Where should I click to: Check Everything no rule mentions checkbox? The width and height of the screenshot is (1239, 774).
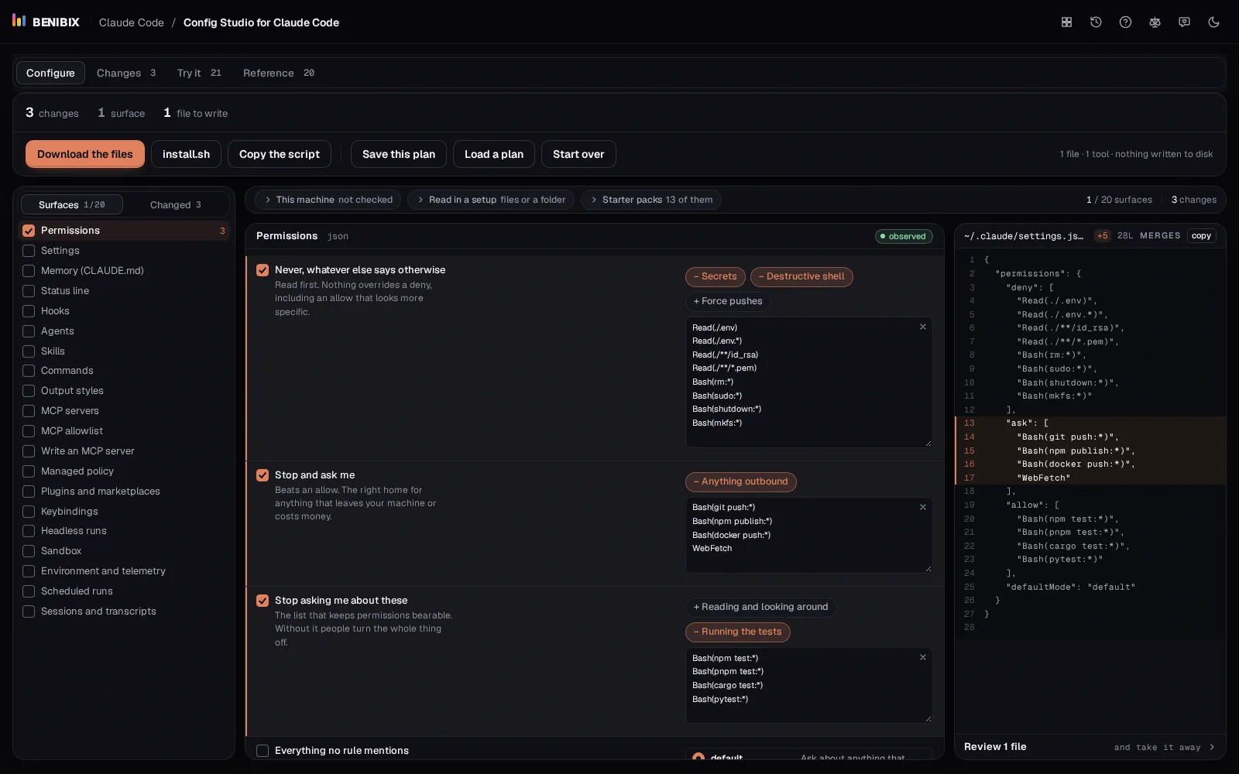[263, 751]
